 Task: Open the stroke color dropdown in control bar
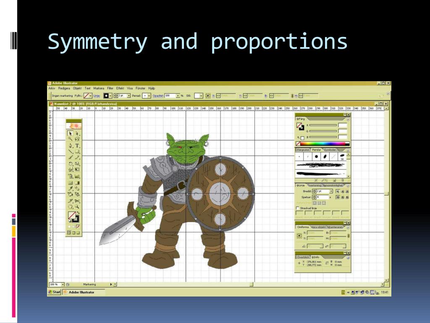pyautogui.click(x=110, y=96)
